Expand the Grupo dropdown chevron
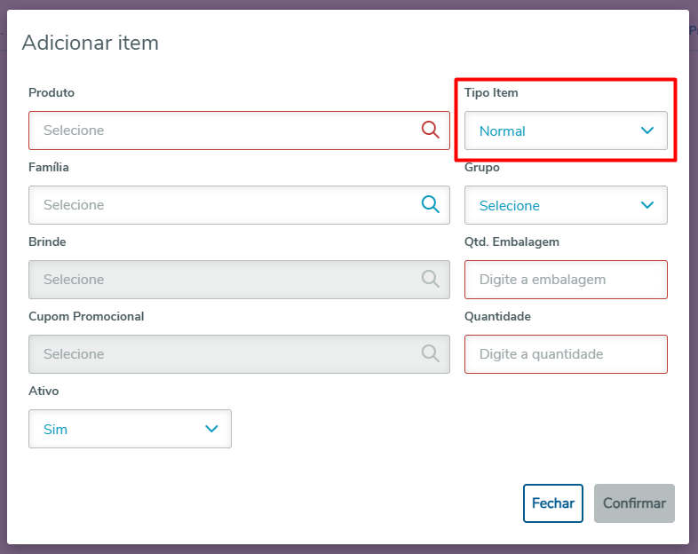The height and width of the screenshot is (554, 698). (x=647, y=205)
